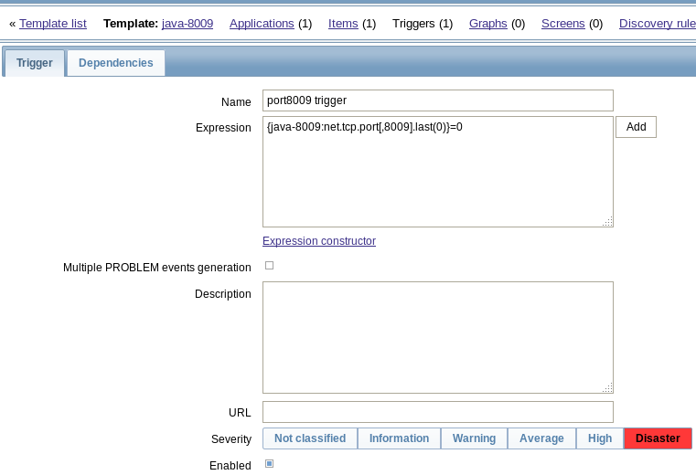The image size is (696, 475).
Task: Open the Expression constructor link
Action: click(319, 241)
